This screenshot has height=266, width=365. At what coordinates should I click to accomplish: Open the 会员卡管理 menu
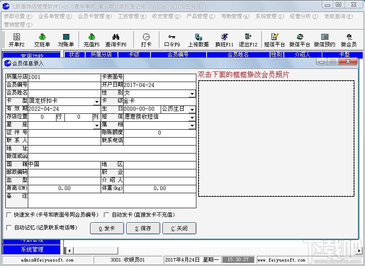(95, 16)
